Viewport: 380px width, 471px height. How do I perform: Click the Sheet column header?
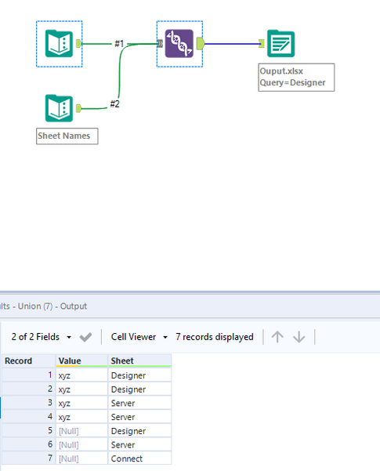pyautogui.click(x=139, y=360)
